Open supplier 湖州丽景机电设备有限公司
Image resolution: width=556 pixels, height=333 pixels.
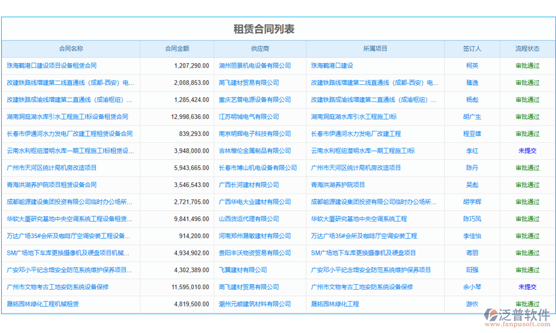point(255,65)
